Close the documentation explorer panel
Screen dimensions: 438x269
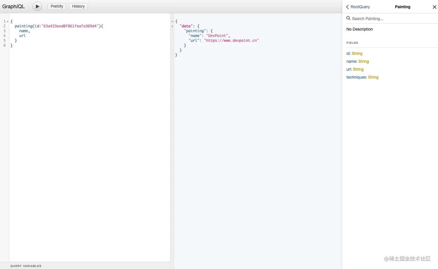point(434,7)
